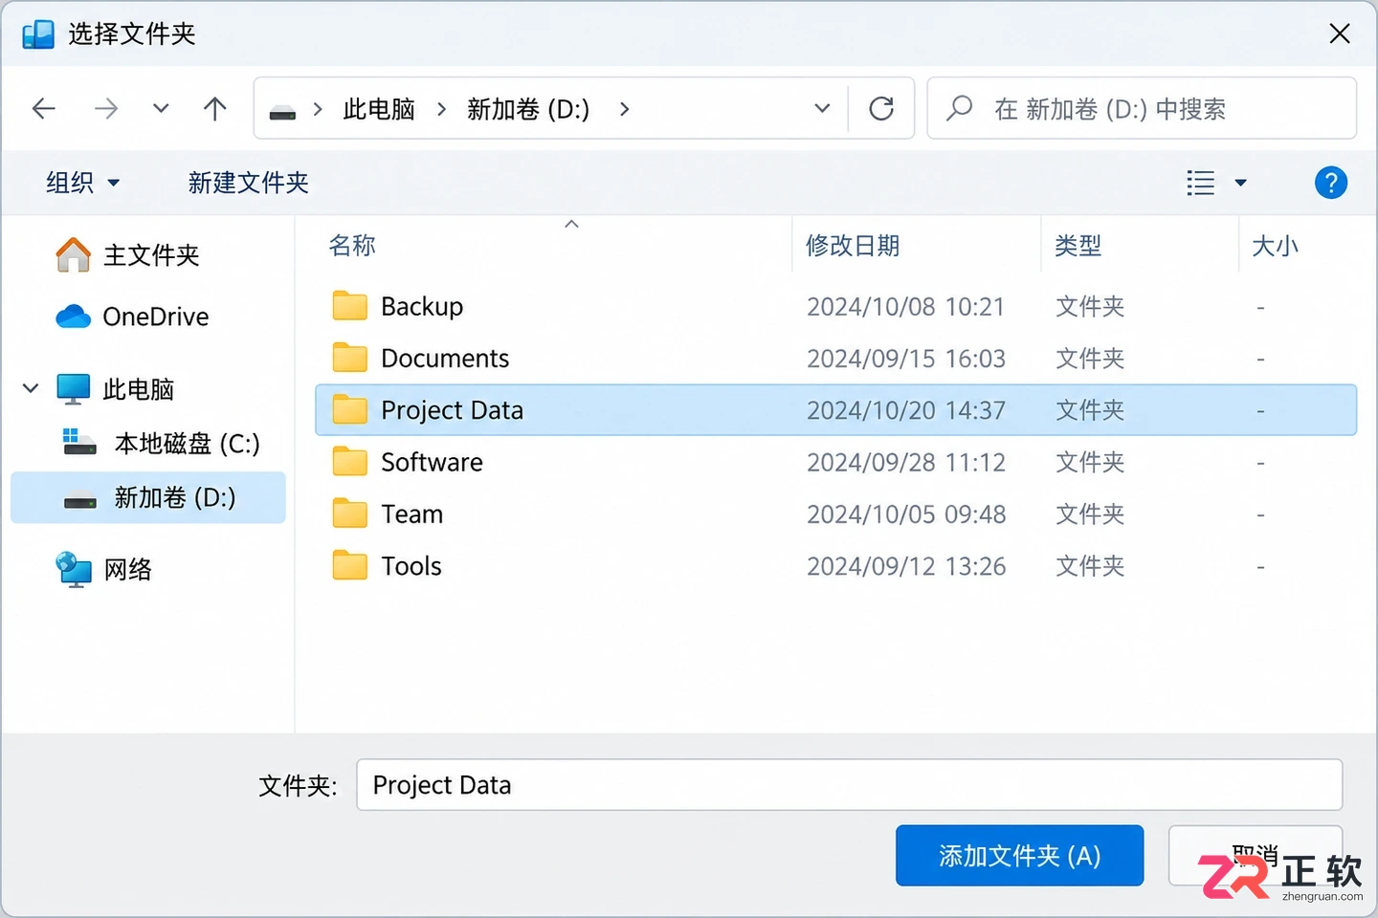Open view options dropdown arrow
This screenshot has width=1378, height=918.
(1241, 183)
